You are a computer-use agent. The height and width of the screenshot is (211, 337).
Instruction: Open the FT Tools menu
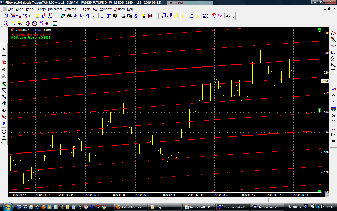(84, 9)
